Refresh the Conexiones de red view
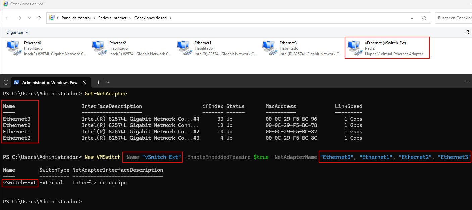This screenshot has height=210, width=472. point(424,18)
